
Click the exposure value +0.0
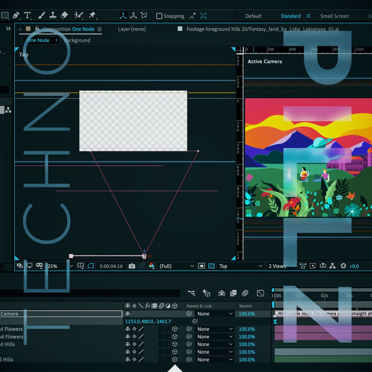click(x=354, y=266)
